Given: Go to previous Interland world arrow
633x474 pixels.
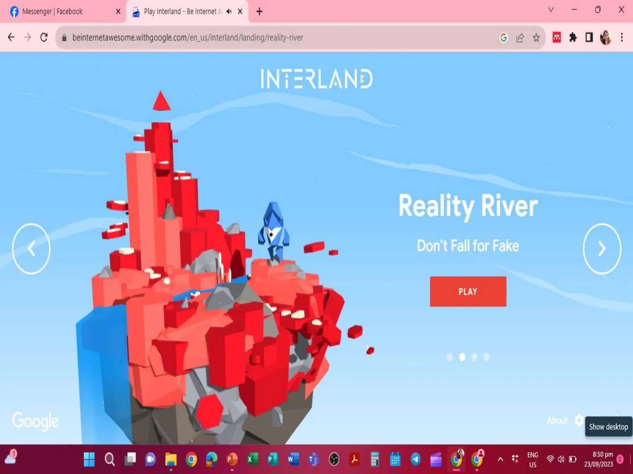Looking at the screenshot, I should point(31,249).
